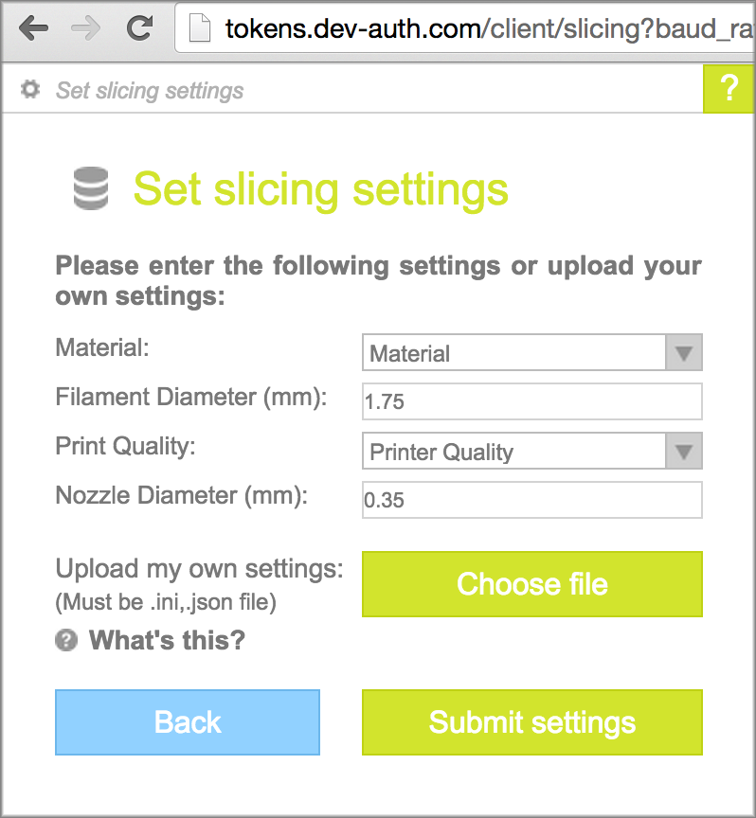Click the Filament Diameter input field

[531, 401]
